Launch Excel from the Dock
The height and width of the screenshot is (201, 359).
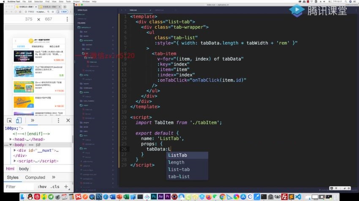(x=126, y=197)
